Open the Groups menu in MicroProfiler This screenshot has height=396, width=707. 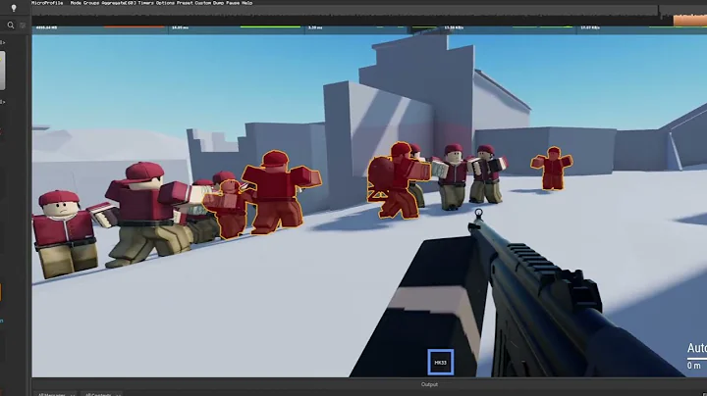coord(91,3)
